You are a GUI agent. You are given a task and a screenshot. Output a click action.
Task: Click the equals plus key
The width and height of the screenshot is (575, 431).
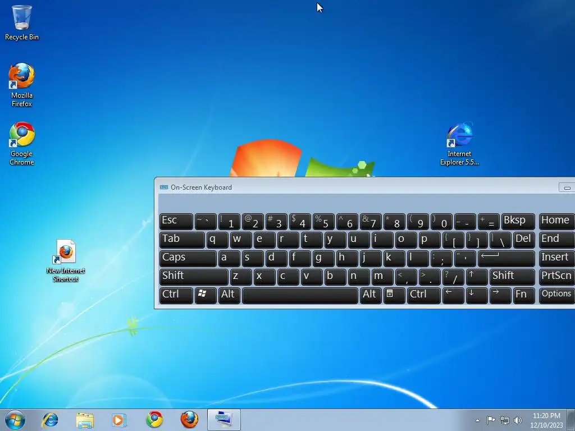(x=489, y=221)
